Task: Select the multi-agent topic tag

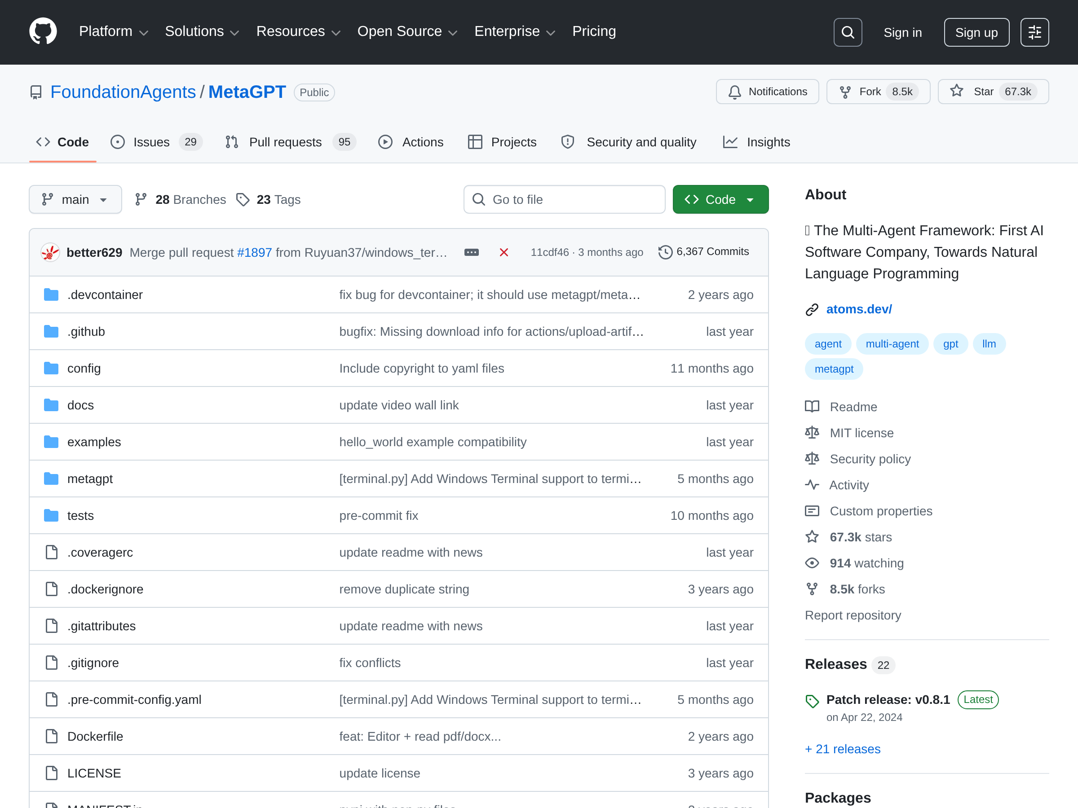Action: point(892,344)
